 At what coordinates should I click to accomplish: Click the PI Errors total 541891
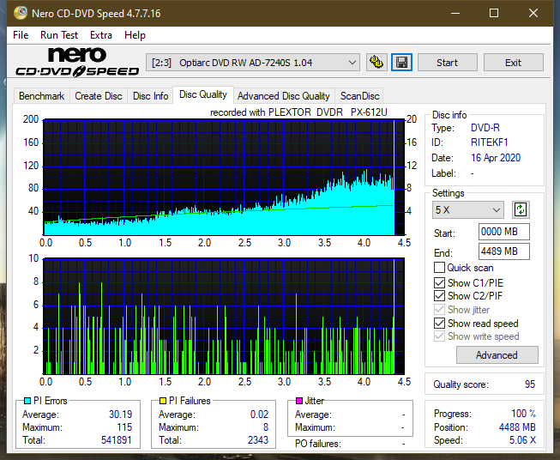tap(117, 440)
